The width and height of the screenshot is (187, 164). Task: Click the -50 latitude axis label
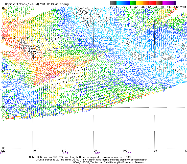coord(2,71)
